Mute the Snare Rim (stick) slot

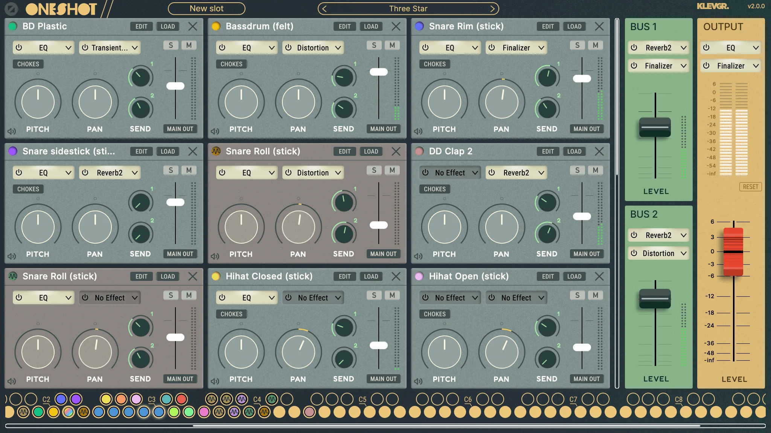(595, 45)
